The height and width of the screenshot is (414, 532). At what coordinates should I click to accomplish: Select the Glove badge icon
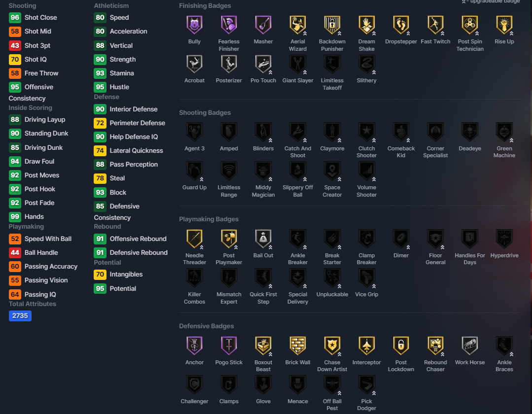[x=263, y=384]
